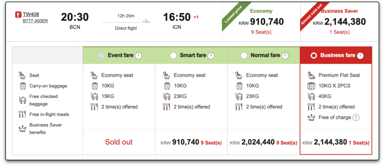Viewport: 383px width, 165px height.
Task: Click Business fare price KRW 2,144,380 at bottom
Action: click(325, 142)
